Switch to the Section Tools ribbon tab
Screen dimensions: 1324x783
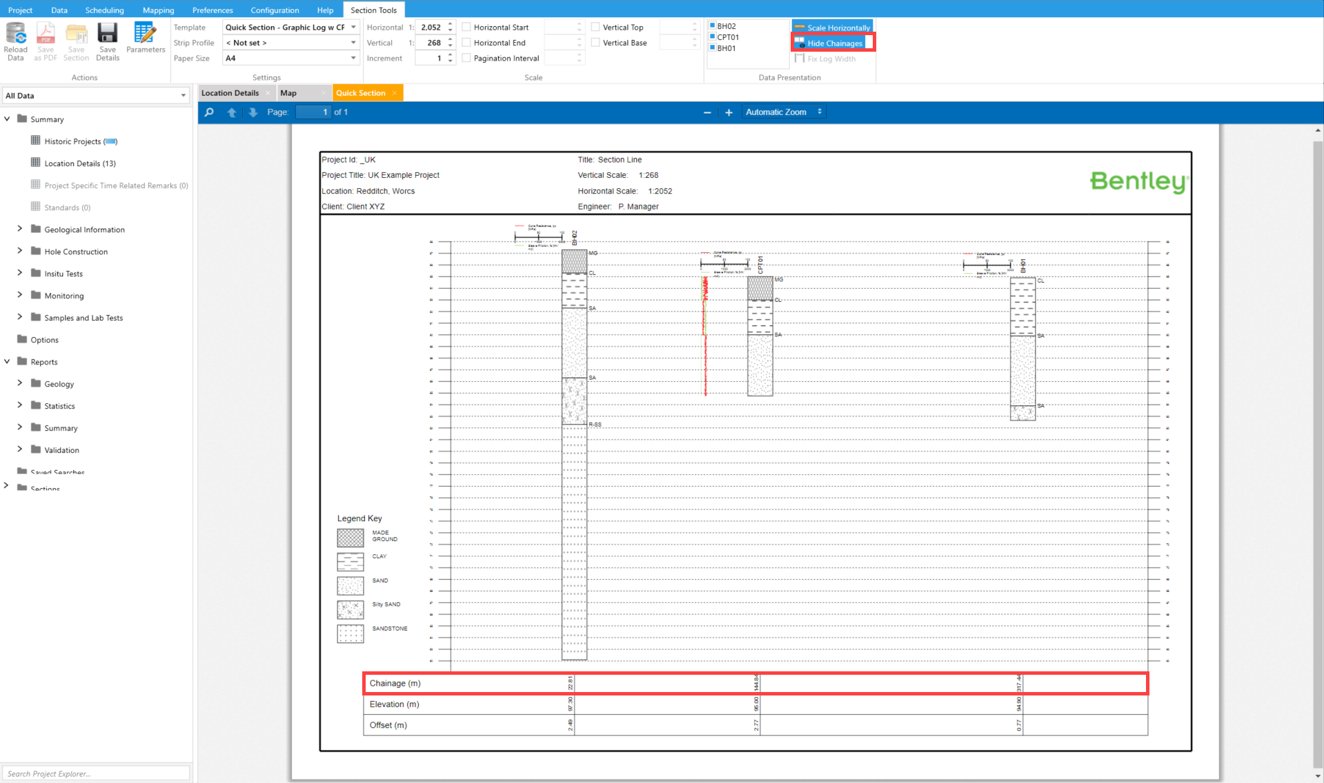(373, 10)
